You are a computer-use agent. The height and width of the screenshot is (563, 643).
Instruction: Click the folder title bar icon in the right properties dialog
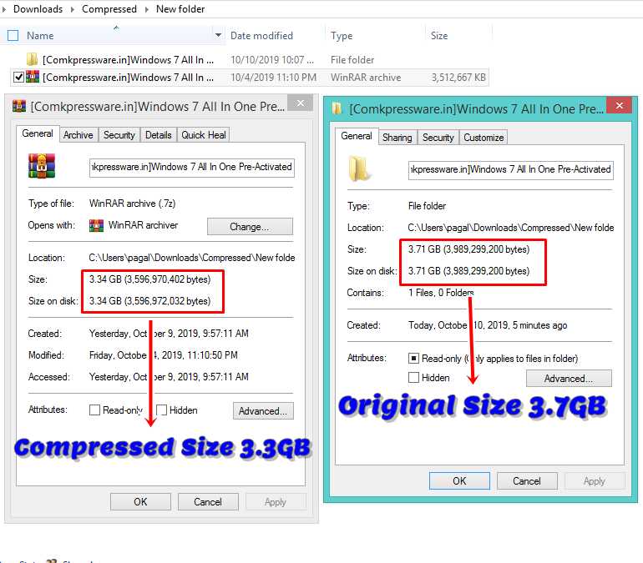point(337,109)
